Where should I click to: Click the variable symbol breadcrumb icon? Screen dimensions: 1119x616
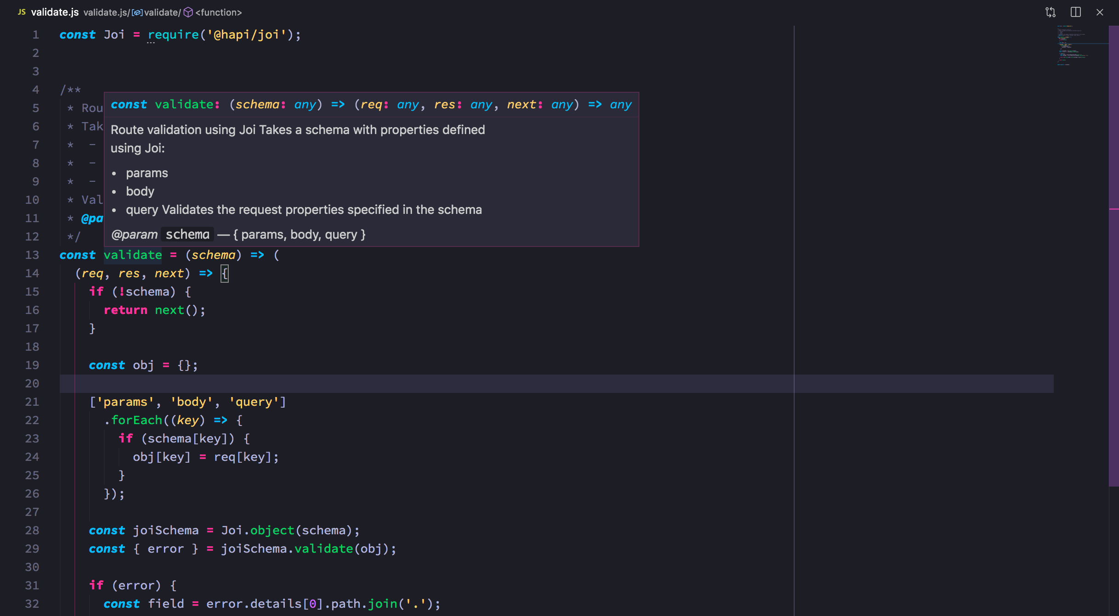137,12
